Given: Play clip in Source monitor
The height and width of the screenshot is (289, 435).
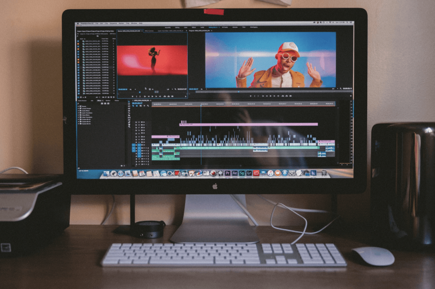Looking at the screenshot, I should (152, 96).
